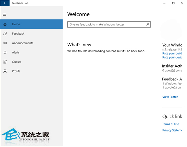Open the Feedback navigation item
This screenshot has height=147, width=187.
click(x=31, y=34)
